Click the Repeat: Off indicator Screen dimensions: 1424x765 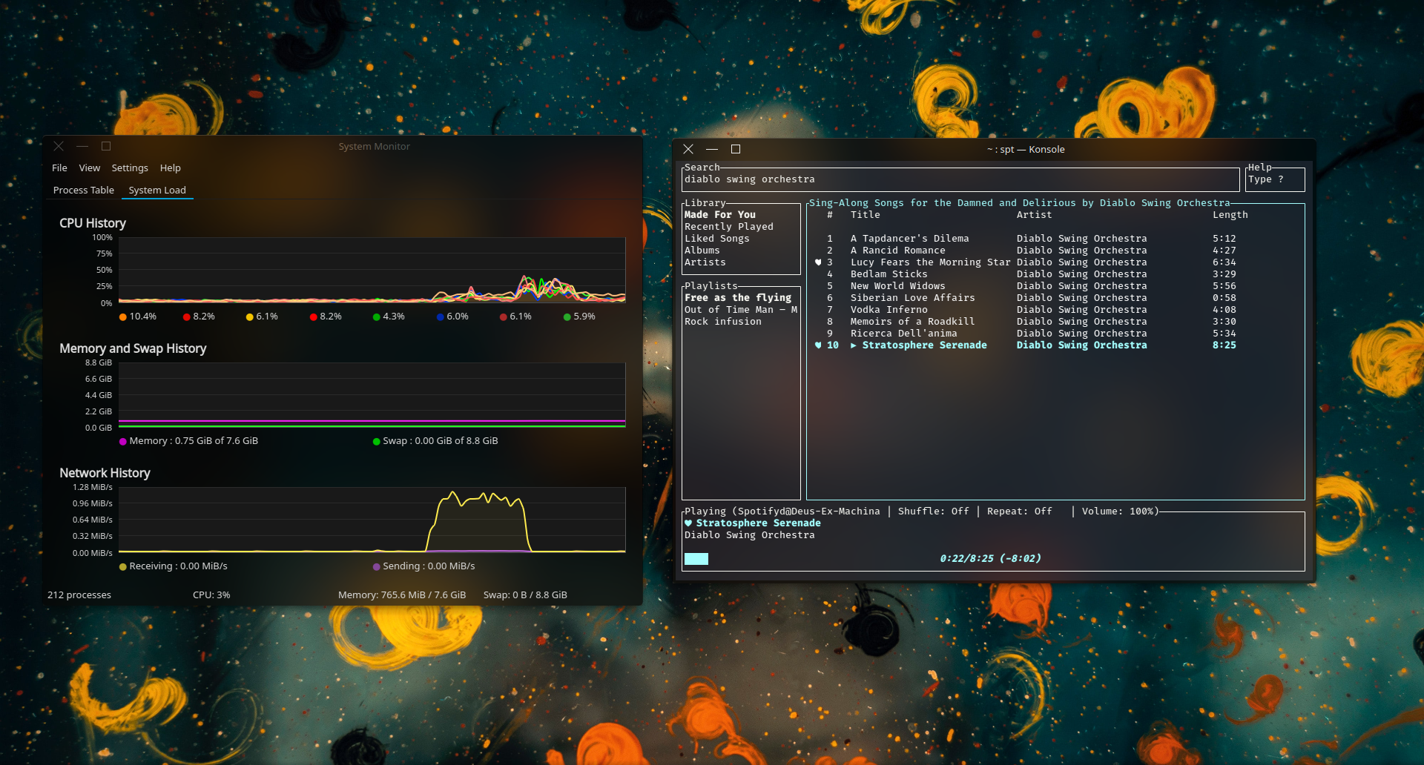click(1020, 511)
